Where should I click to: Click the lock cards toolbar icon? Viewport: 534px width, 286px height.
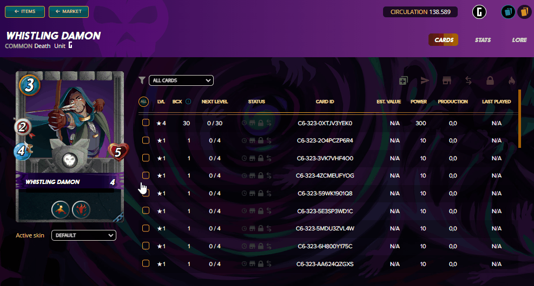click(x=490, y=80)
